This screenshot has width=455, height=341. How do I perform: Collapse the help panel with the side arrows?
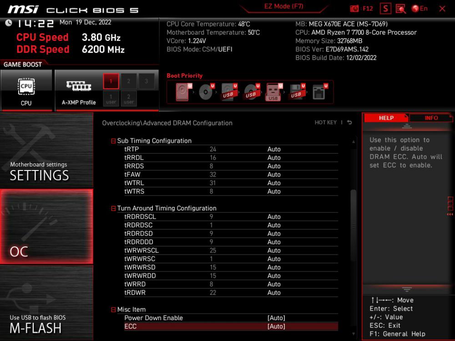click(450, 214)
